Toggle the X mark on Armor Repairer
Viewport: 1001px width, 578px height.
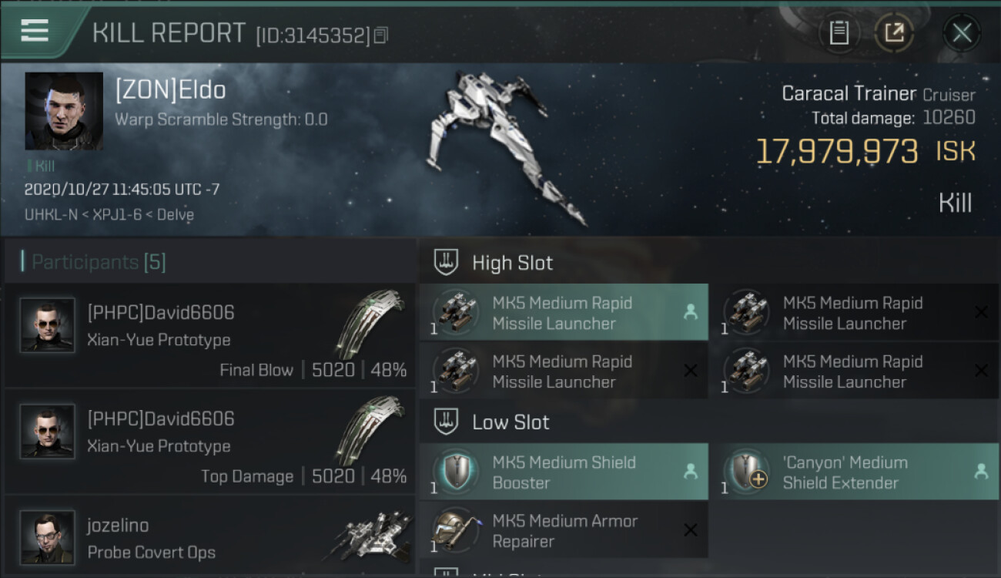tap(691, 529)
